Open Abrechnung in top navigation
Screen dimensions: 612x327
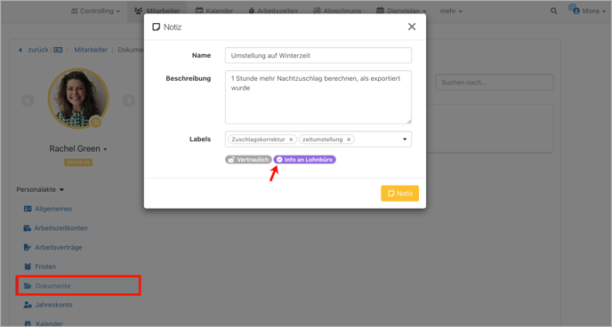click(337, 11)
